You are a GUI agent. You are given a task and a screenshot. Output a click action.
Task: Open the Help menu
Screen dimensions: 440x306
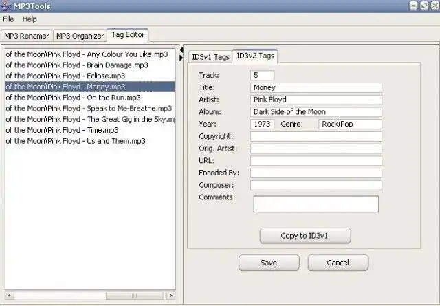30,19
